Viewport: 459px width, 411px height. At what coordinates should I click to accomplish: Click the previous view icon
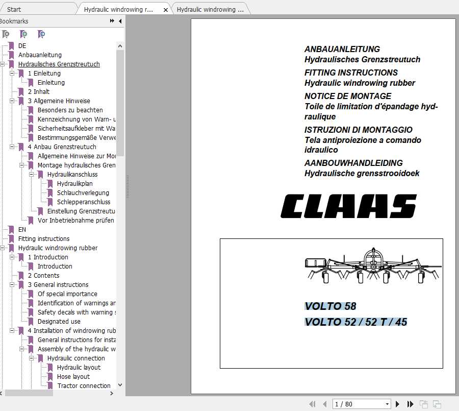click(424, 403)
